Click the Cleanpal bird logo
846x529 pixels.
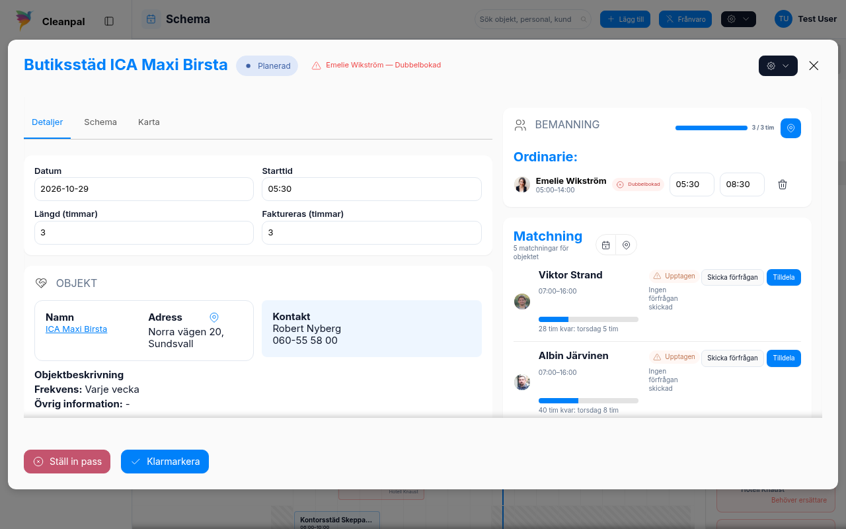click(25, 20)
